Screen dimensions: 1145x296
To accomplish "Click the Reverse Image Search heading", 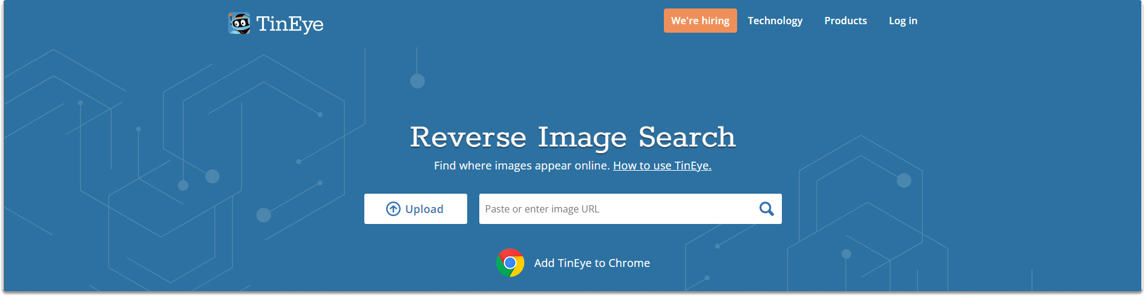I will (572, 137).
